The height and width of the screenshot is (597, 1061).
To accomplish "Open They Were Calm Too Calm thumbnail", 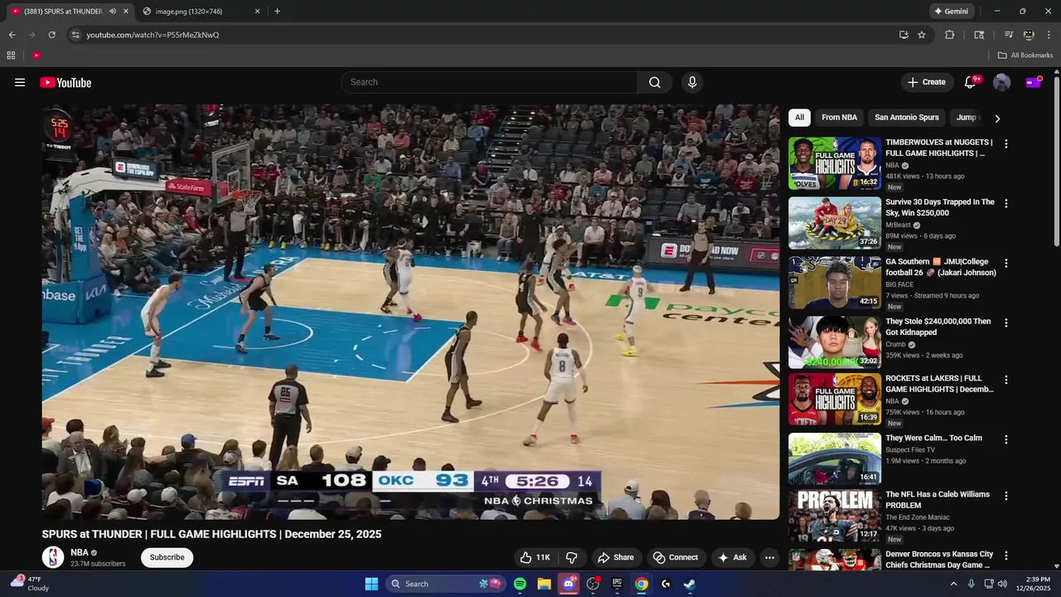I will click(835, 459).
